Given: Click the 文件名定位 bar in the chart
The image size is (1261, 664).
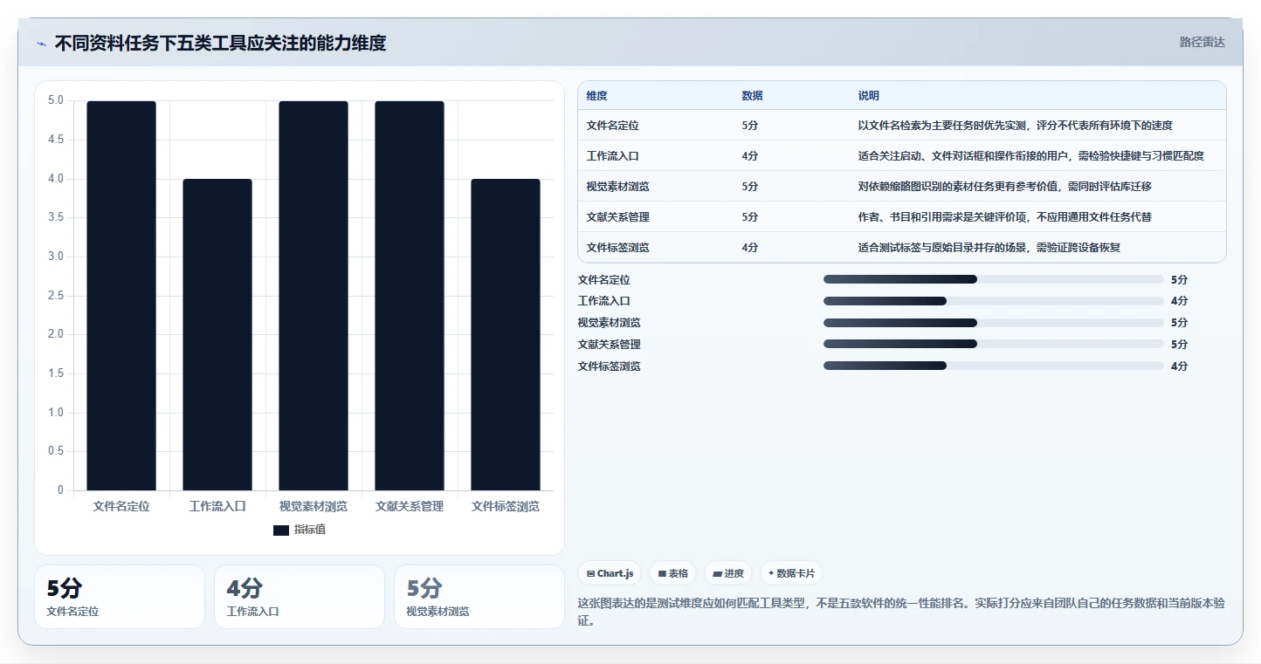Looking at the screenshot, I should click(x=121, y=296).
